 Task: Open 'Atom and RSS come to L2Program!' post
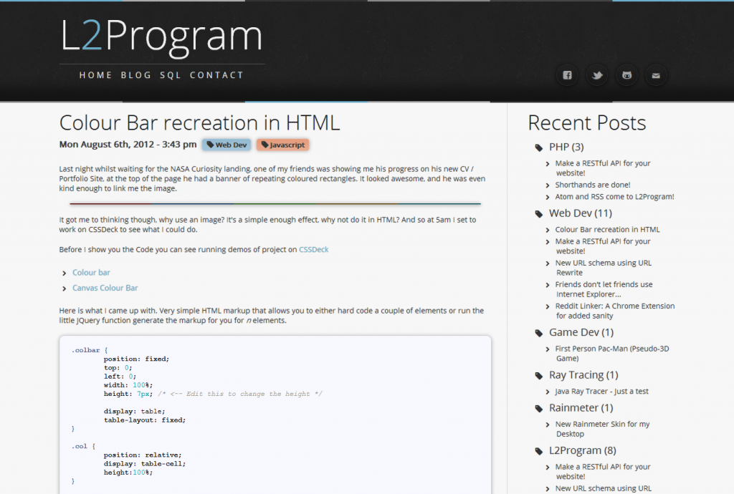pos(614,197)
